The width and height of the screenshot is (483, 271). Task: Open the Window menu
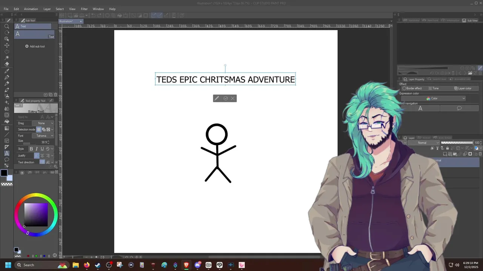point(98,9)
